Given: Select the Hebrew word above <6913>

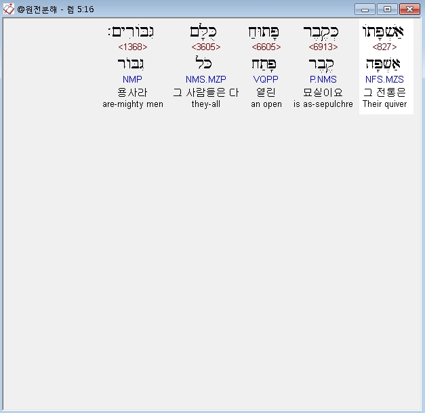Looking at the screenshot, I should tap(321, 32).
